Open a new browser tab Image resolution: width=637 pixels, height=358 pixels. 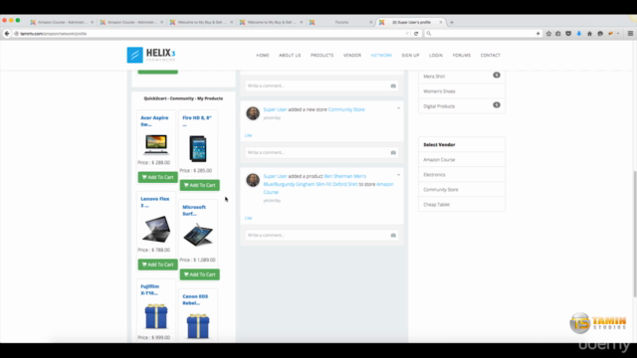pos(452,22)
